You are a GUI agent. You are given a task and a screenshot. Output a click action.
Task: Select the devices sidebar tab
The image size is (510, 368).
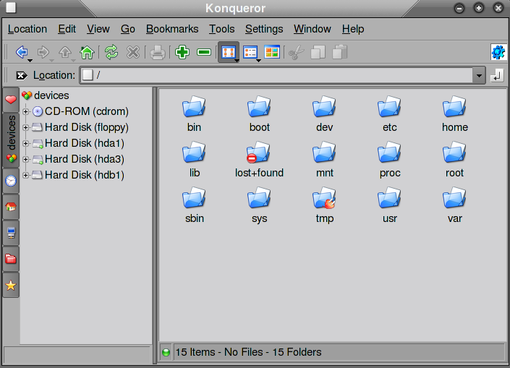pos(11,140)
